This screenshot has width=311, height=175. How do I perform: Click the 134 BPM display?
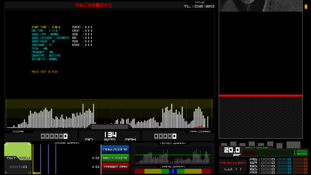click(x=110, y=135)
